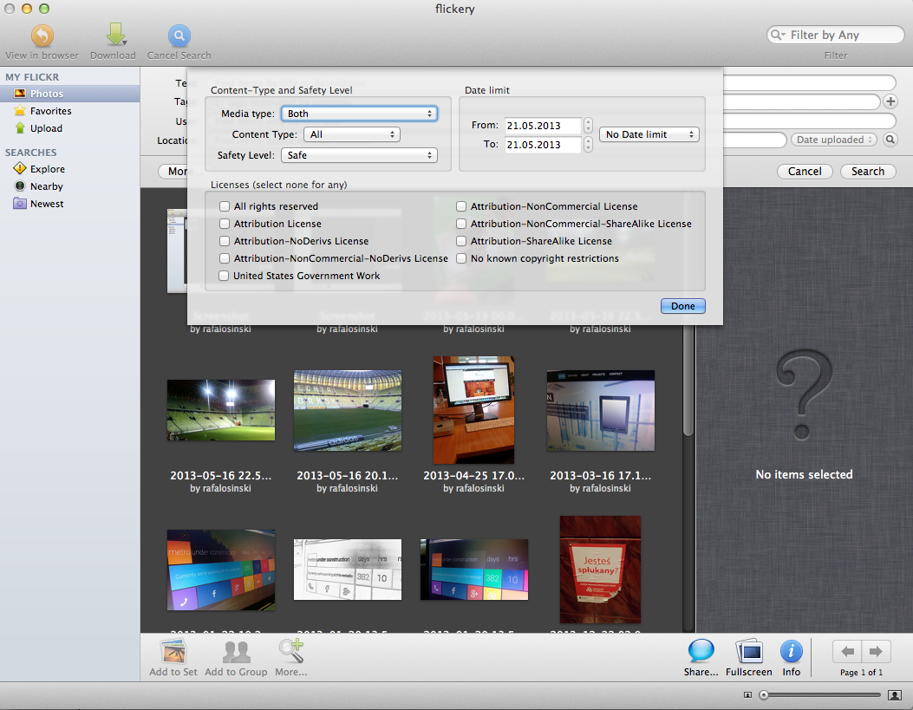Open the Share speech bubble icon

click(701, 652)
